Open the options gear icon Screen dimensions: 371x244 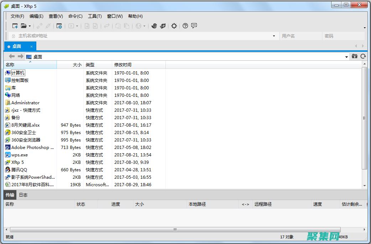174,26
